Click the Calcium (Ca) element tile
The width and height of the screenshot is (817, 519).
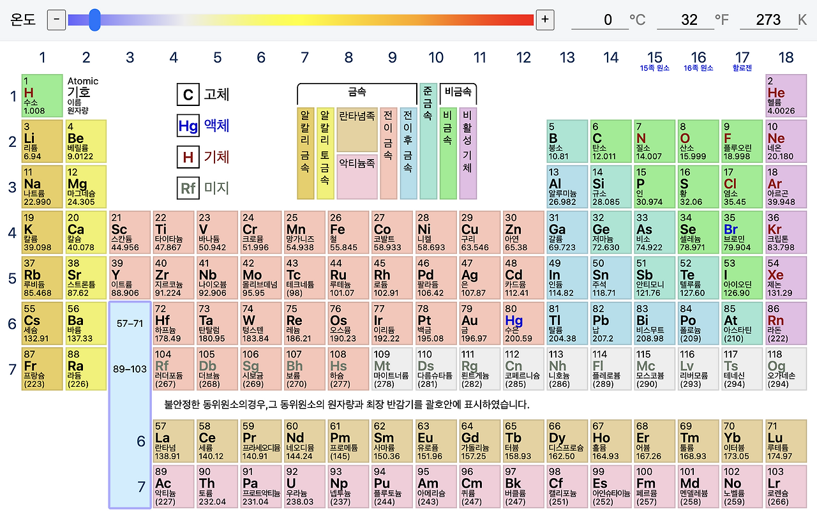click(86, 233)
